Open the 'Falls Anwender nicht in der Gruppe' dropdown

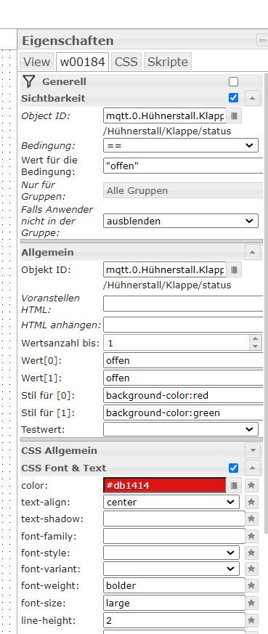181,222
